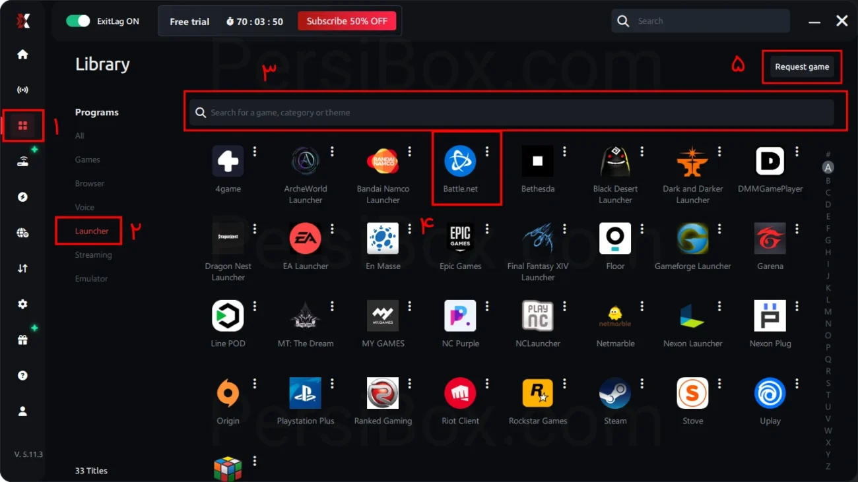Click the ExitLag logo at top left
This screenshot has height=482, width=858.
click(x=23, y=21)
